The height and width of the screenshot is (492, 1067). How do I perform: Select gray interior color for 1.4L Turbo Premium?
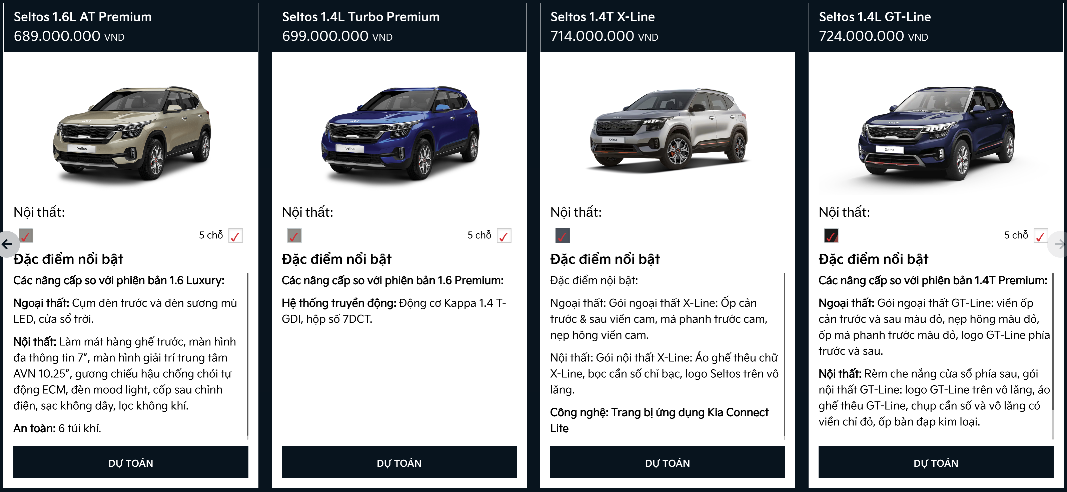tap(294, 236)
